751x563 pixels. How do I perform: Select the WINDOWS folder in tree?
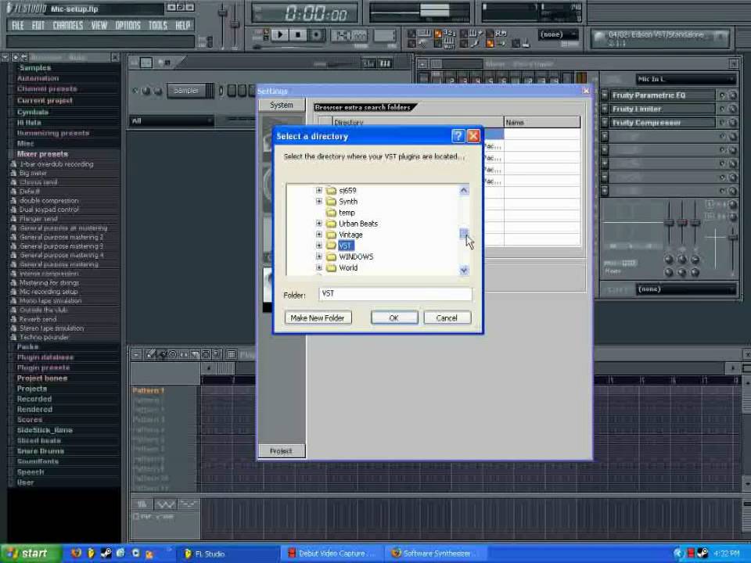coord(356,256)
